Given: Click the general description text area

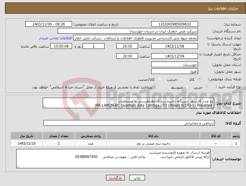Looking at the screenshot, I should point(128,103).
